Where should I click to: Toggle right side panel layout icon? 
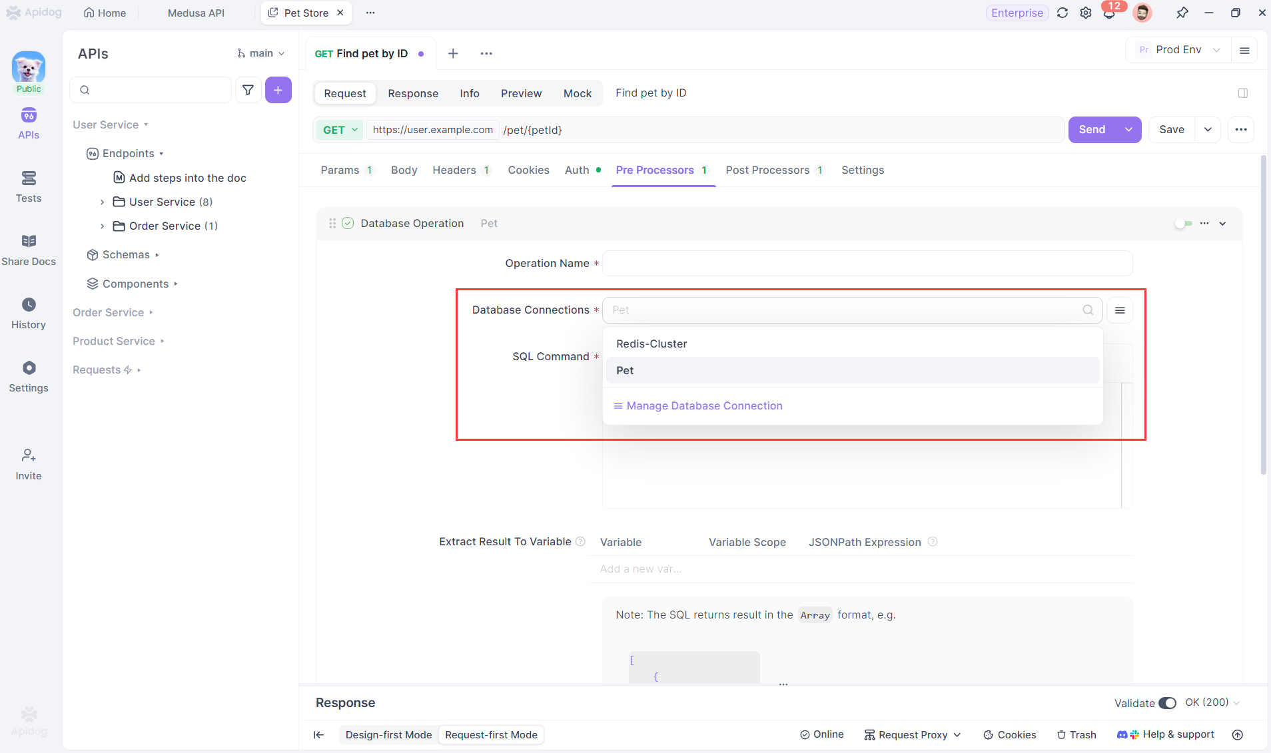(x=1243, y=93)
